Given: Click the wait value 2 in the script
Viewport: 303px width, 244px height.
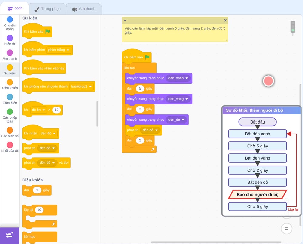Looking at the screenshot, I should click(140, 109).
